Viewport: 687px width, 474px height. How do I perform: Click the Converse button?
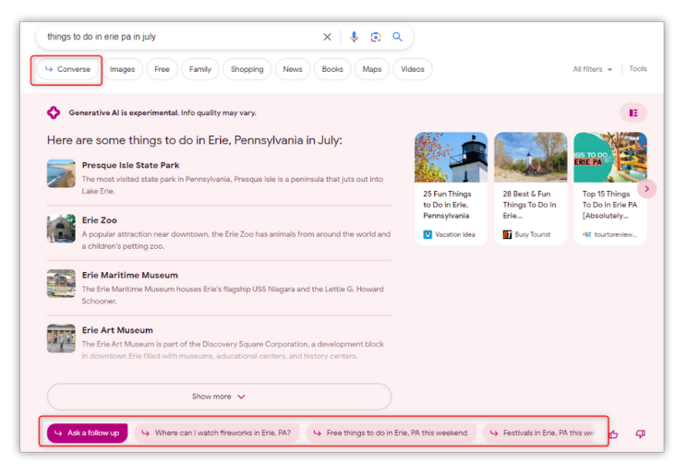tap(67, 69)
